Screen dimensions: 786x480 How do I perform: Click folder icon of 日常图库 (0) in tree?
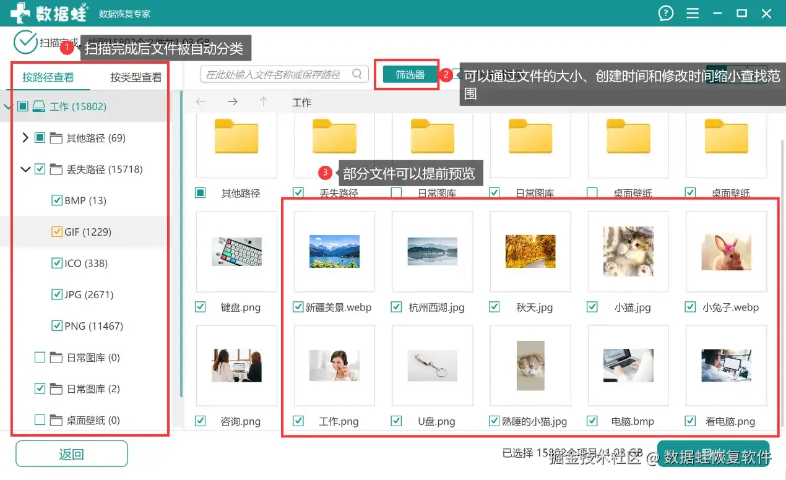pos(56,358)
